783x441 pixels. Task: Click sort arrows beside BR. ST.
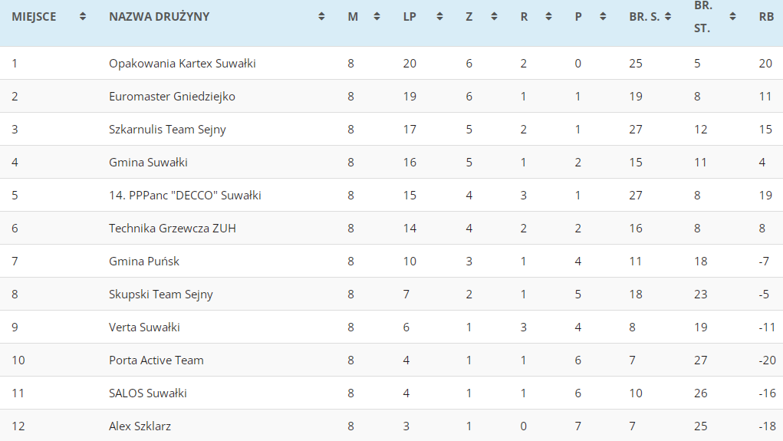(733, 17)
